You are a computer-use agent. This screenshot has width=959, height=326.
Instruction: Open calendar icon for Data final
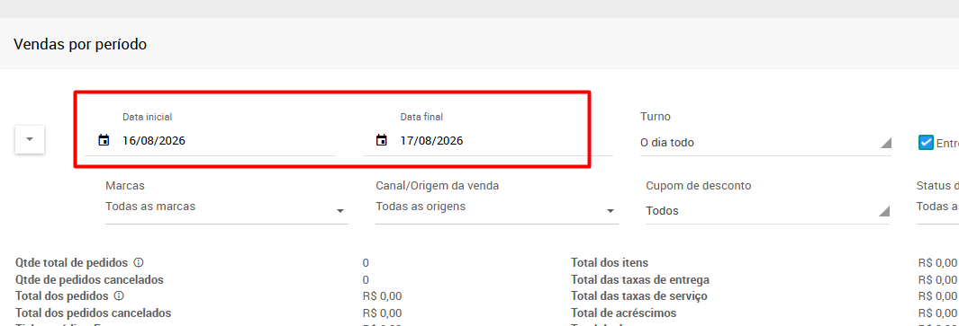click(382, 140)
